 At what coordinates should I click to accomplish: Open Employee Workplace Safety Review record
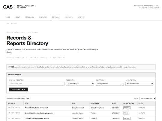pos(37,118)
